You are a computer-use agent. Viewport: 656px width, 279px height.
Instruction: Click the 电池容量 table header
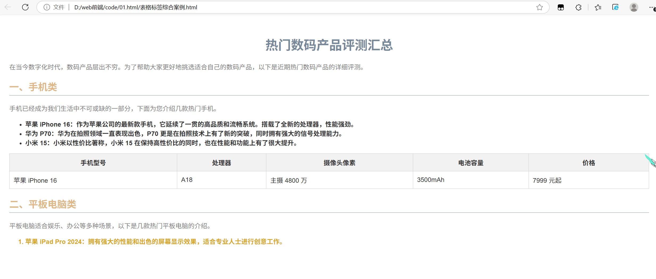471,163
